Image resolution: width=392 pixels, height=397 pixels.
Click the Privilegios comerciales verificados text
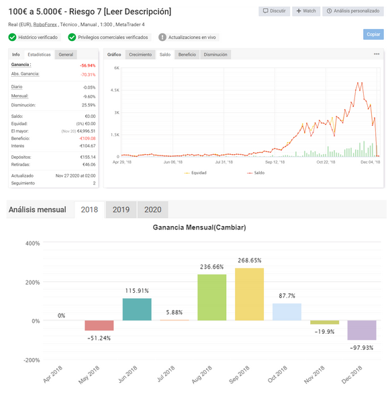[113, 37]
